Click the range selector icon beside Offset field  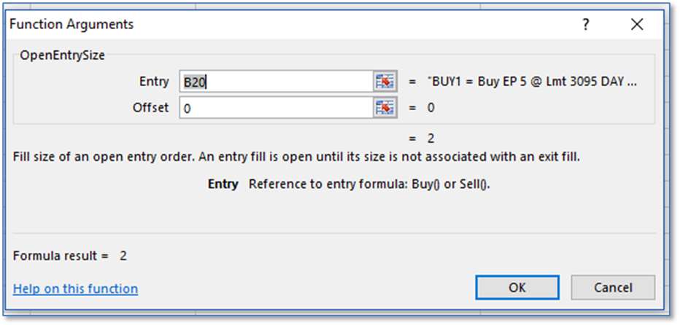(385, 108)
